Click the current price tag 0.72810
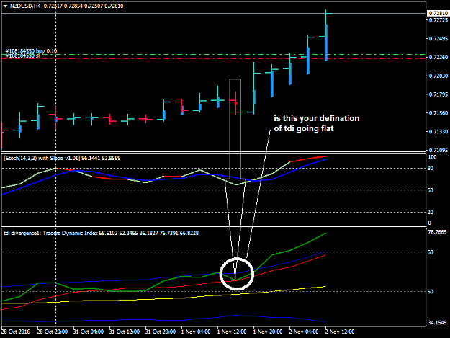This screenshot has width=450, height=338. point(438,14)
